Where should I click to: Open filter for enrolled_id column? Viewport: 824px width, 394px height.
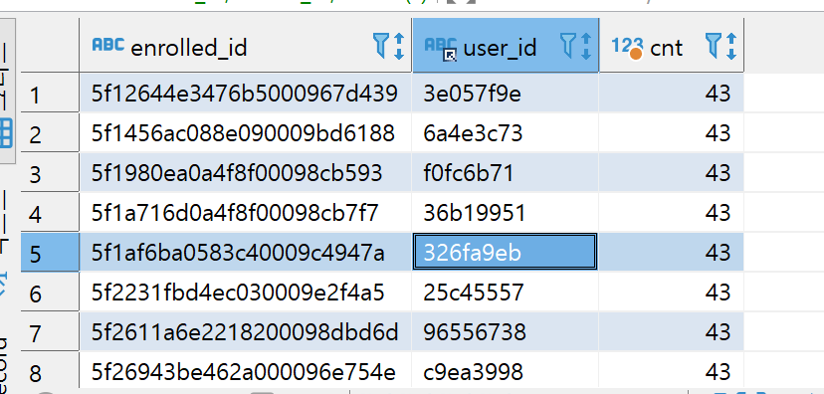tap(380, 45)
